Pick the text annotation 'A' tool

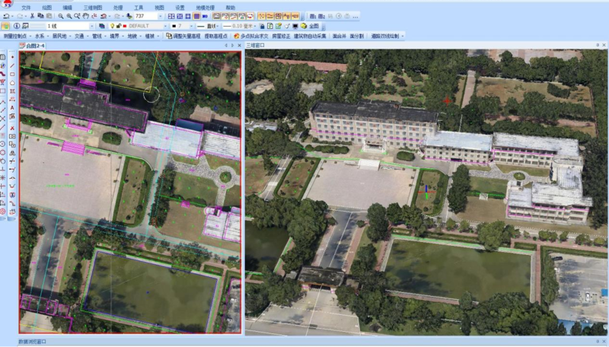click(12, 107)
